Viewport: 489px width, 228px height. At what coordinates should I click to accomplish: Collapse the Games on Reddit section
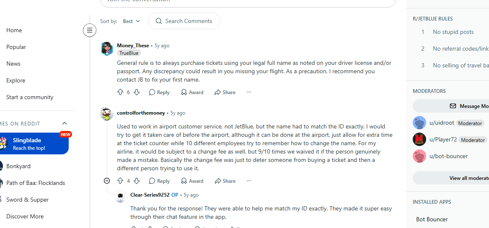(65, 124)
